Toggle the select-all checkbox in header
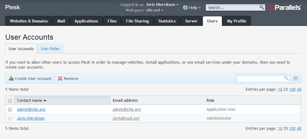 [x=10, y=101]
